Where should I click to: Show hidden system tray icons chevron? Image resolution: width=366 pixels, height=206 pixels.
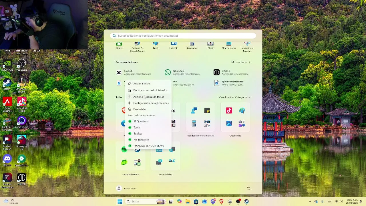pyautogui.click(x=310, y=201)
